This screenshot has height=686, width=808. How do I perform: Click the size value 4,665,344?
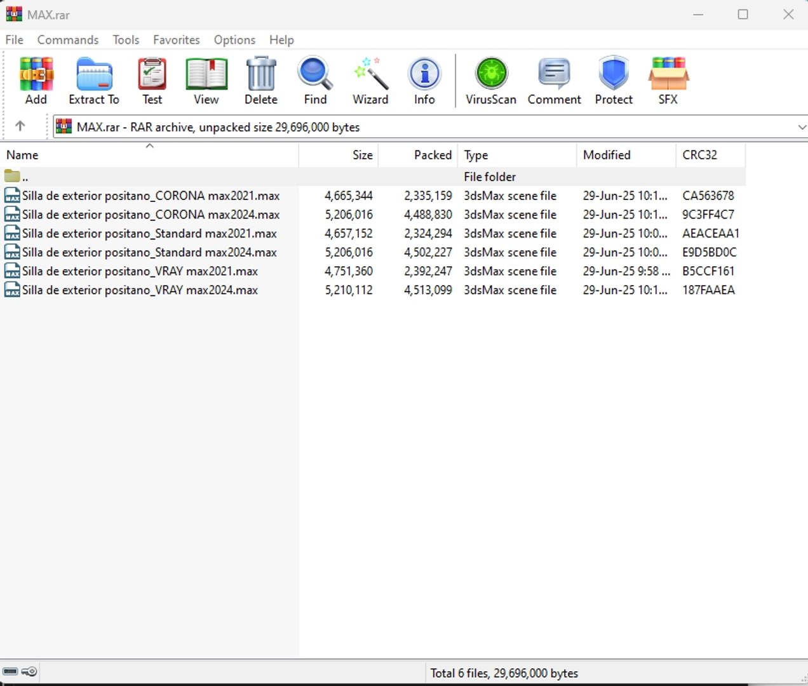349,196
